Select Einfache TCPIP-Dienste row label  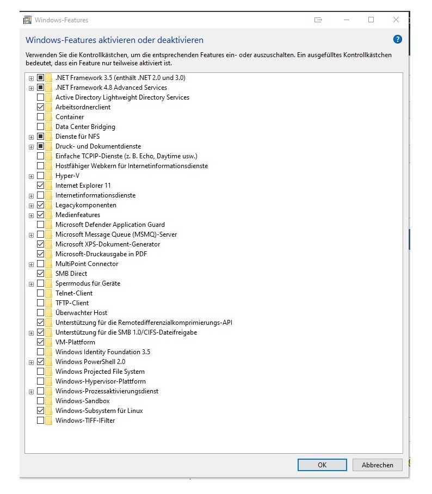(126, 156)
